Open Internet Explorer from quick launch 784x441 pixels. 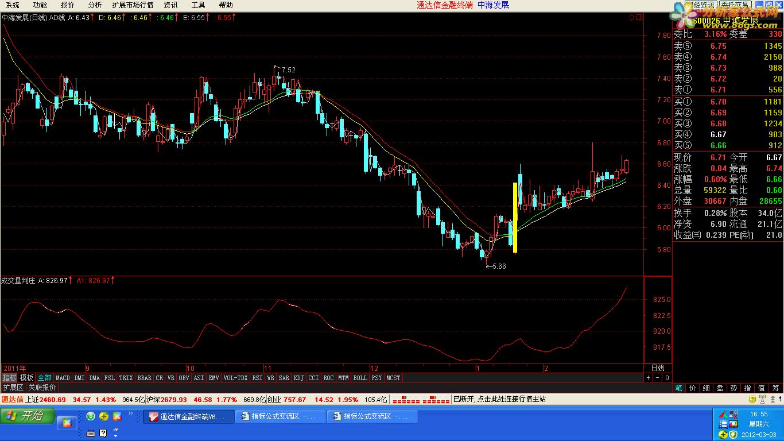click(x=91, y=416)
